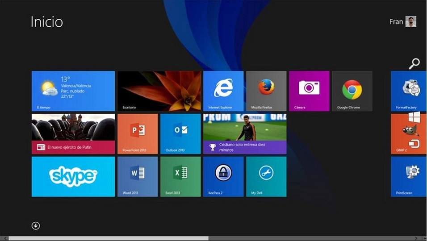Launch Mozilla Firefox tile
This screenshot has height=241, width=427.
click(x=266, y=91)
